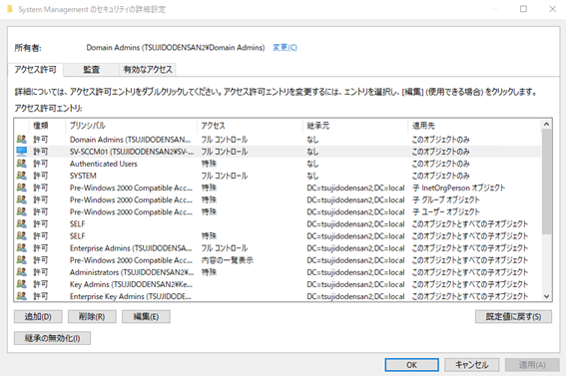The height and width of the screenshot is (376, 566).
Task: Click the icon of the SELF row with 特殊 access
Action: pos(22,235)
